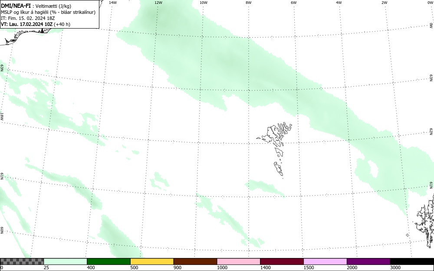
Task: Click the '10W' longitude label
Action: [204, 3]
